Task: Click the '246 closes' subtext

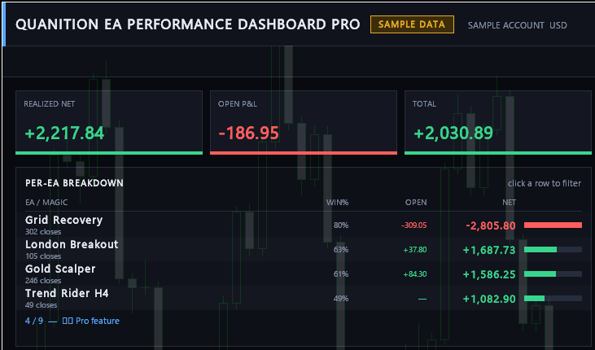Action: (x=43, y=281)
